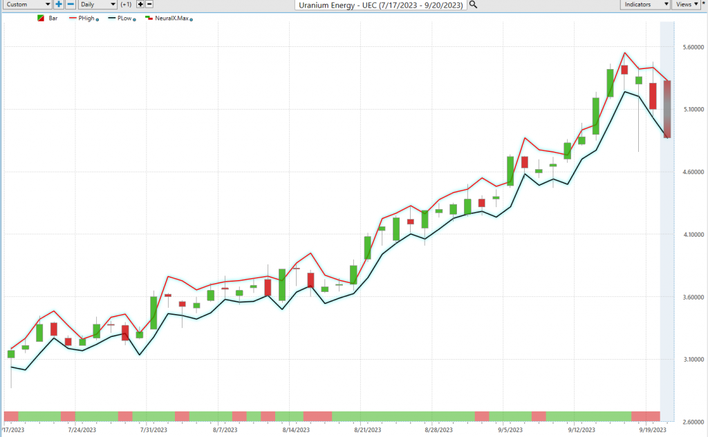Click the Uranium Energy symbol field
This screenshot has height=437, width=708.
(x=381, y=5)
